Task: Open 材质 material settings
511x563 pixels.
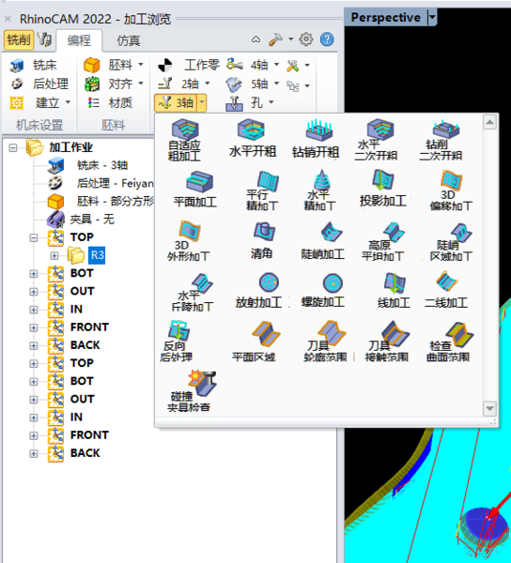Action: pos(110,102)
